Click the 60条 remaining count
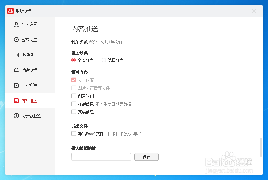Screen dimensions: 268x180 (x=93, y=42)
